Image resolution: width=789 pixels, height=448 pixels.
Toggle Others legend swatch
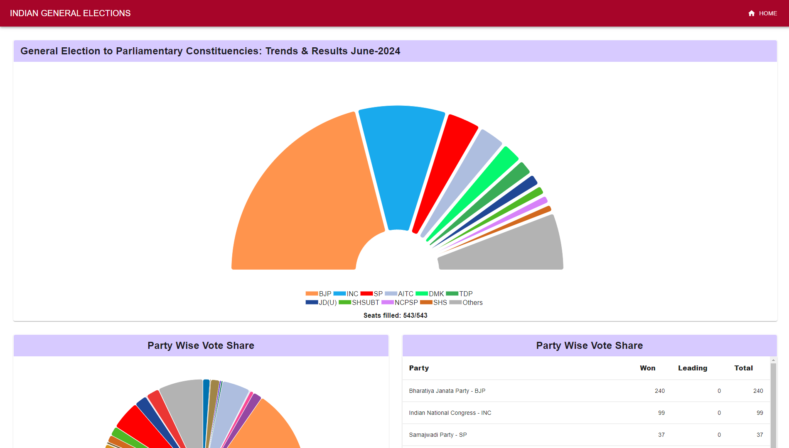pos(455,302)
